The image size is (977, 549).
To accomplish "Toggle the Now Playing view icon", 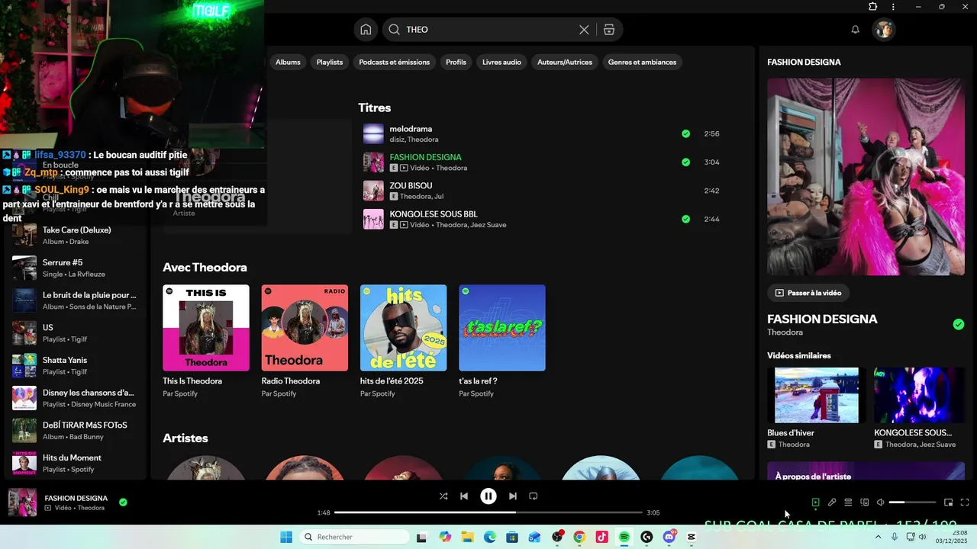I will [815, 502].
